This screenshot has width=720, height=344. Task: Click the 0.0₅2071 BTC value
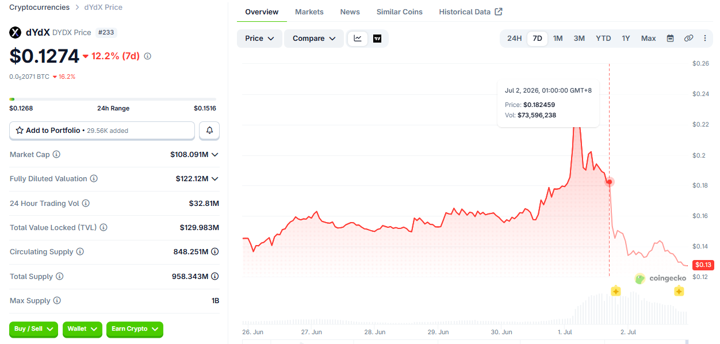pos(29,77)
